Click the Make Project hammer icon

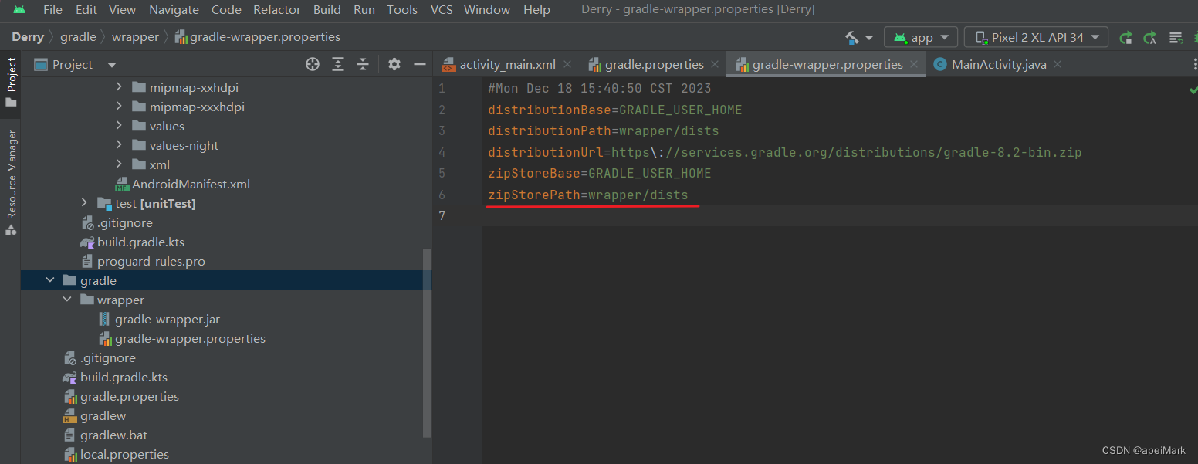pos(852,37)
